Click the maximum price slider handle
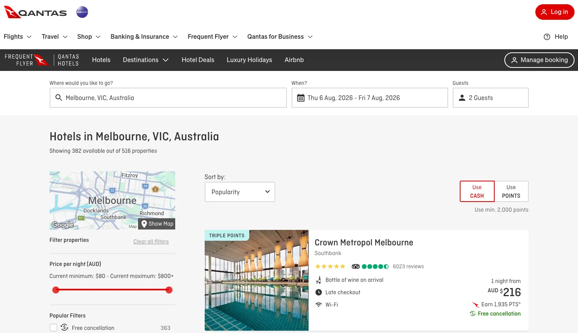 click(x=169, y=290)
